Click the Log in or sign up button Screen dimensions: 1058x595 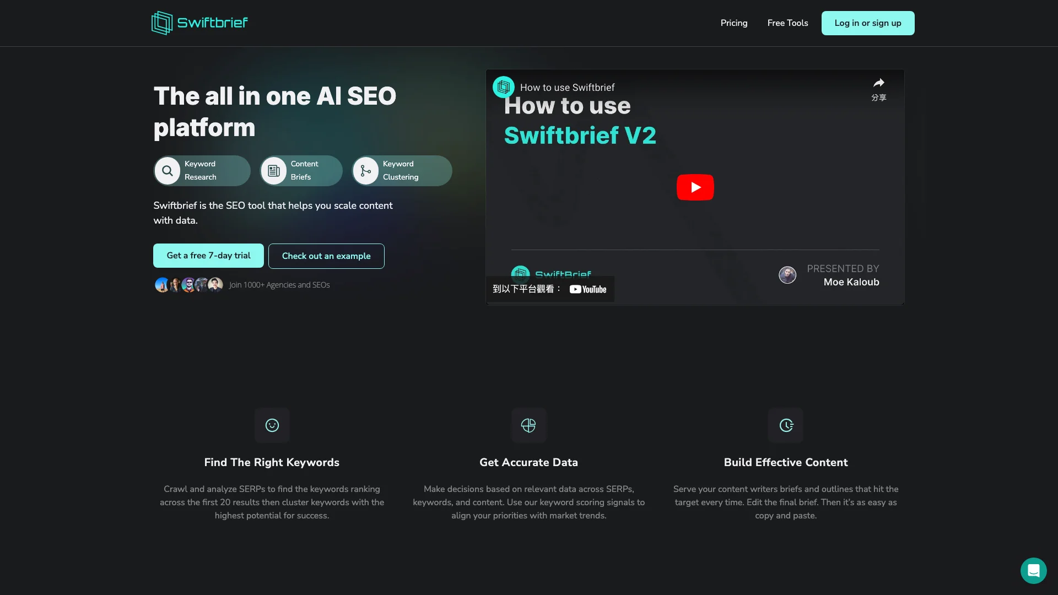(868, 23)
